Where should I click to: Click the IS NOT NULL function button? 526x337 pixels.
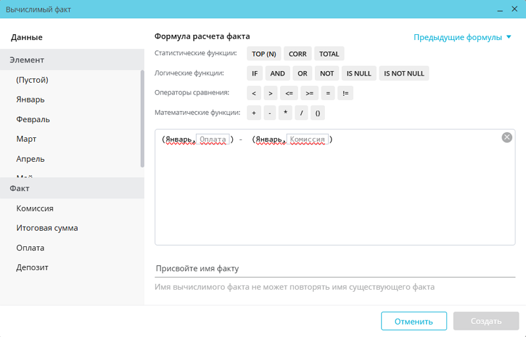point(404,74)
